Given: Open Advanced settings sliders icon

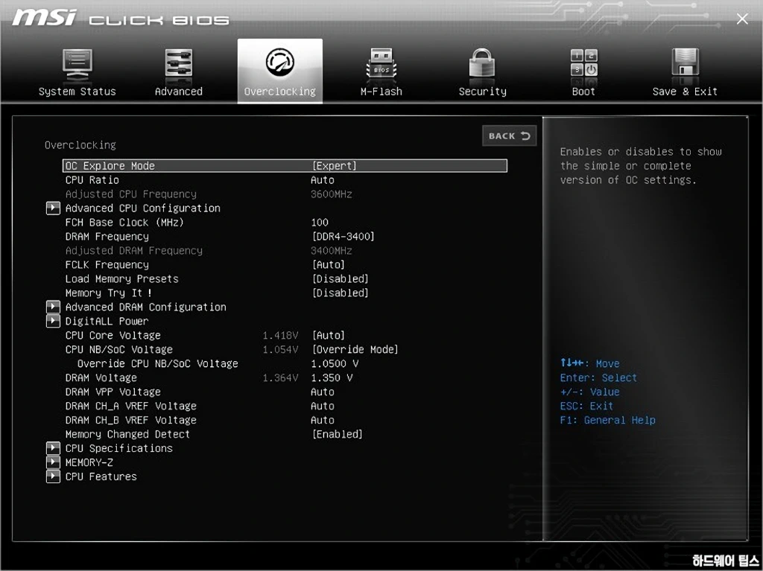Looking at the screenshot, I should [x=179, y=64].
